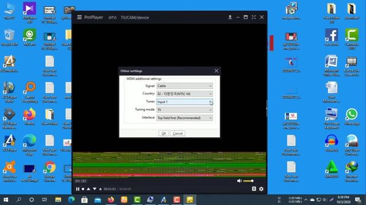Expand the Tuner dropdown showing Input 1
The height and width of the screenshot is (205, 366).
[185, 102]
